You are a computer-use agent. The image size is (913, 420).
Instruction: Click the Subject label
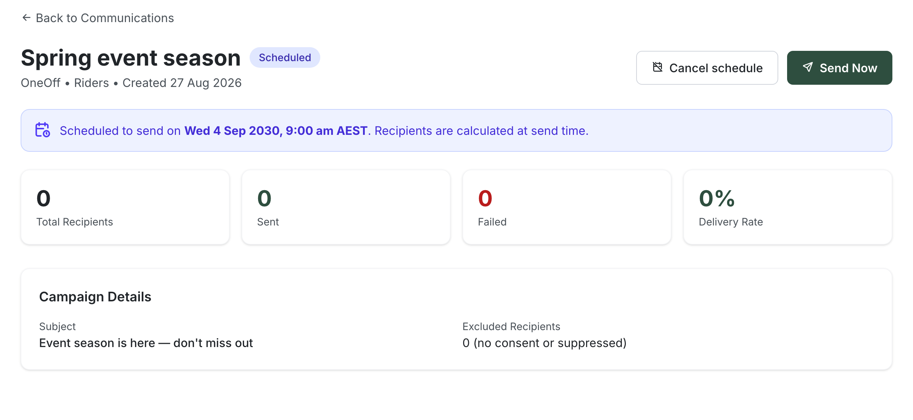[57, 326]
